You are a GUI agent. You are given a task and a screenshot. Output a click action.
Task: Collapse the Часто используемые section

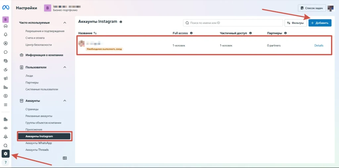pos(65,23)
